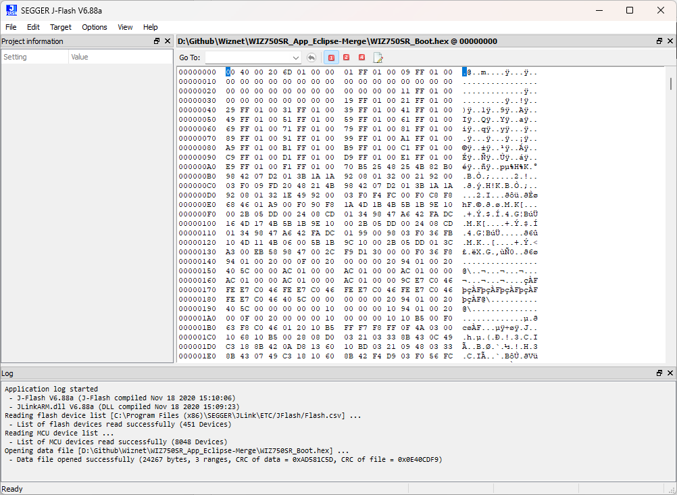Close the Log panel
This screenshot has height=495, width=677.
click(670, 373)
